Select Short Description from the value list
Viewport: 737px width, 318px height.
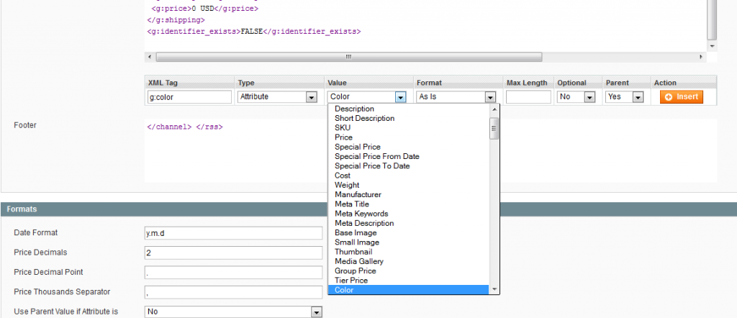pyautogui.click(x=364, y=118)
